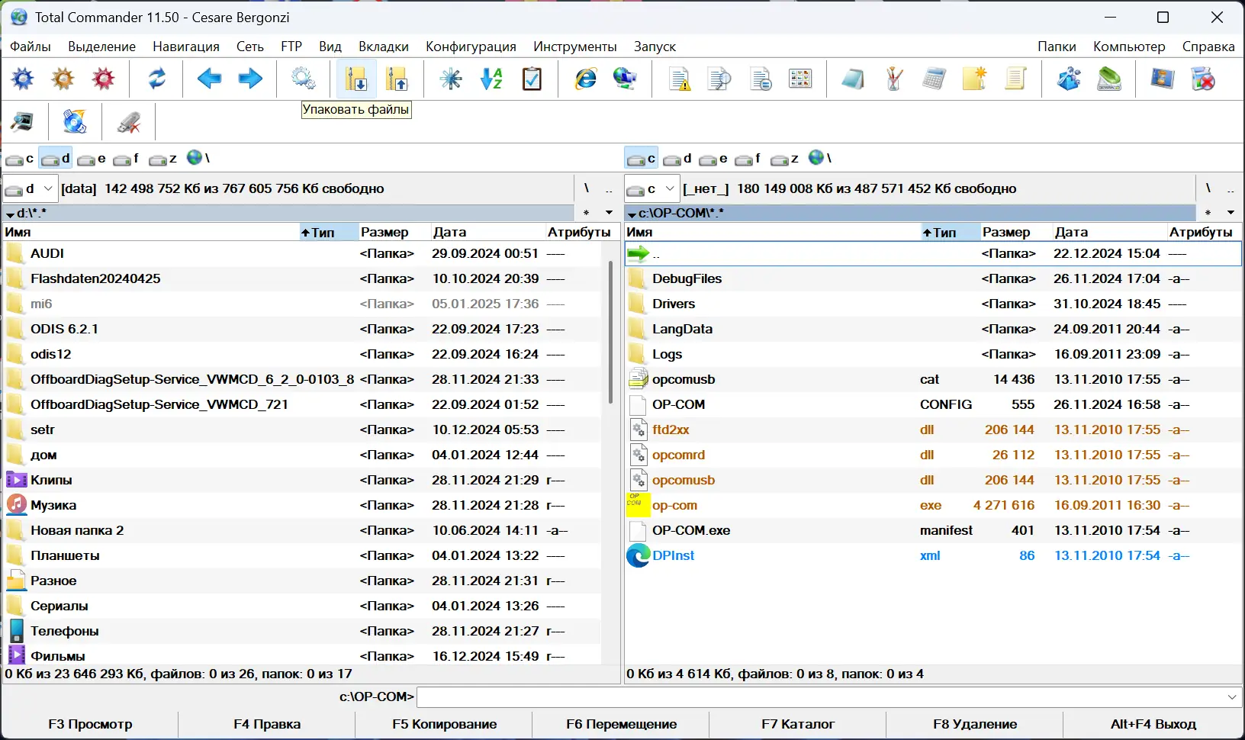Switch left panel to drive e

point(92,159)
